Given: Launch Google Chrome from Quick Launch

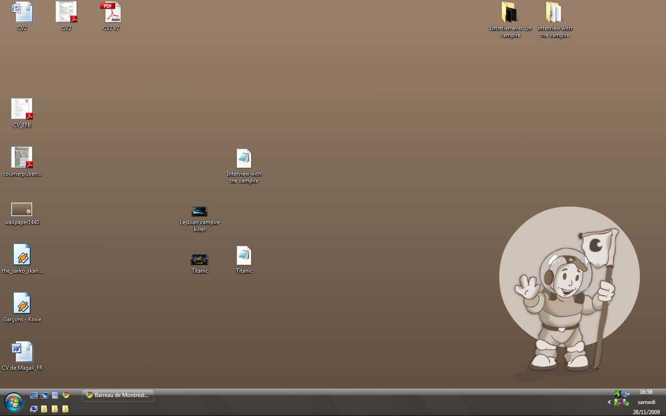Looking at the screenshot, I should (66, 395).
